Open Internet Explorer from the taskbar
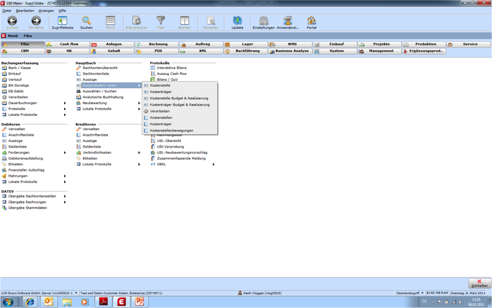 click(30, 302)
